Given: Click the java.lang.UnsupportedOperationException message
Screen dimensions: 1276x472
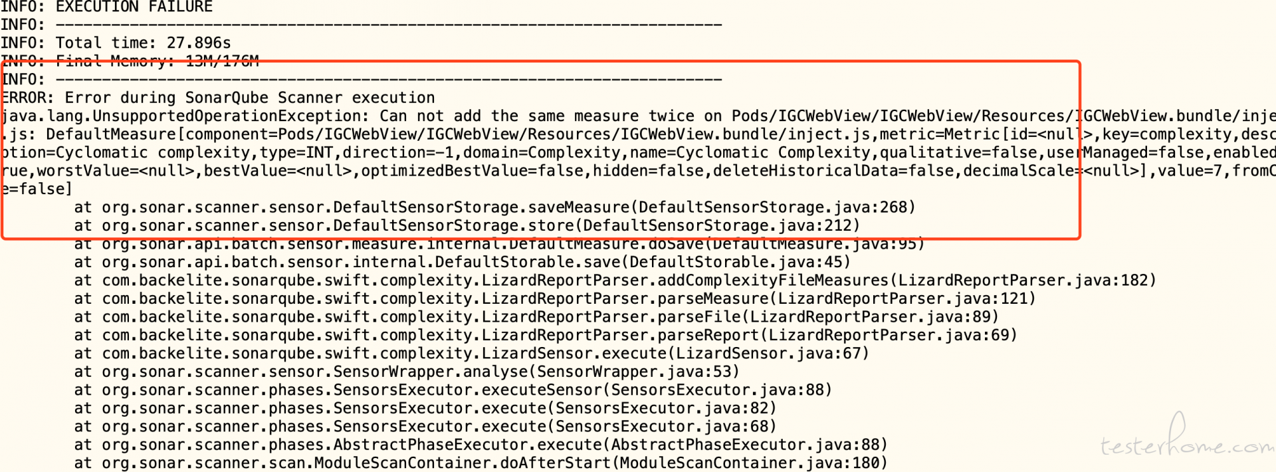Looking at the screenshot, I should click(638, 116).
